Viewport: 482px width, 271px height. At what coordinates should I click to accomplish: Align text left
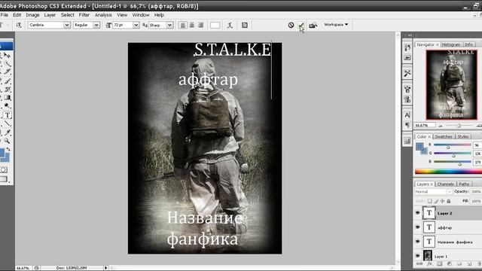tap(182, 25)
